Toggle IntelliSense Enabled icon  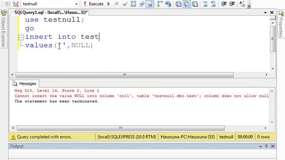150,4
